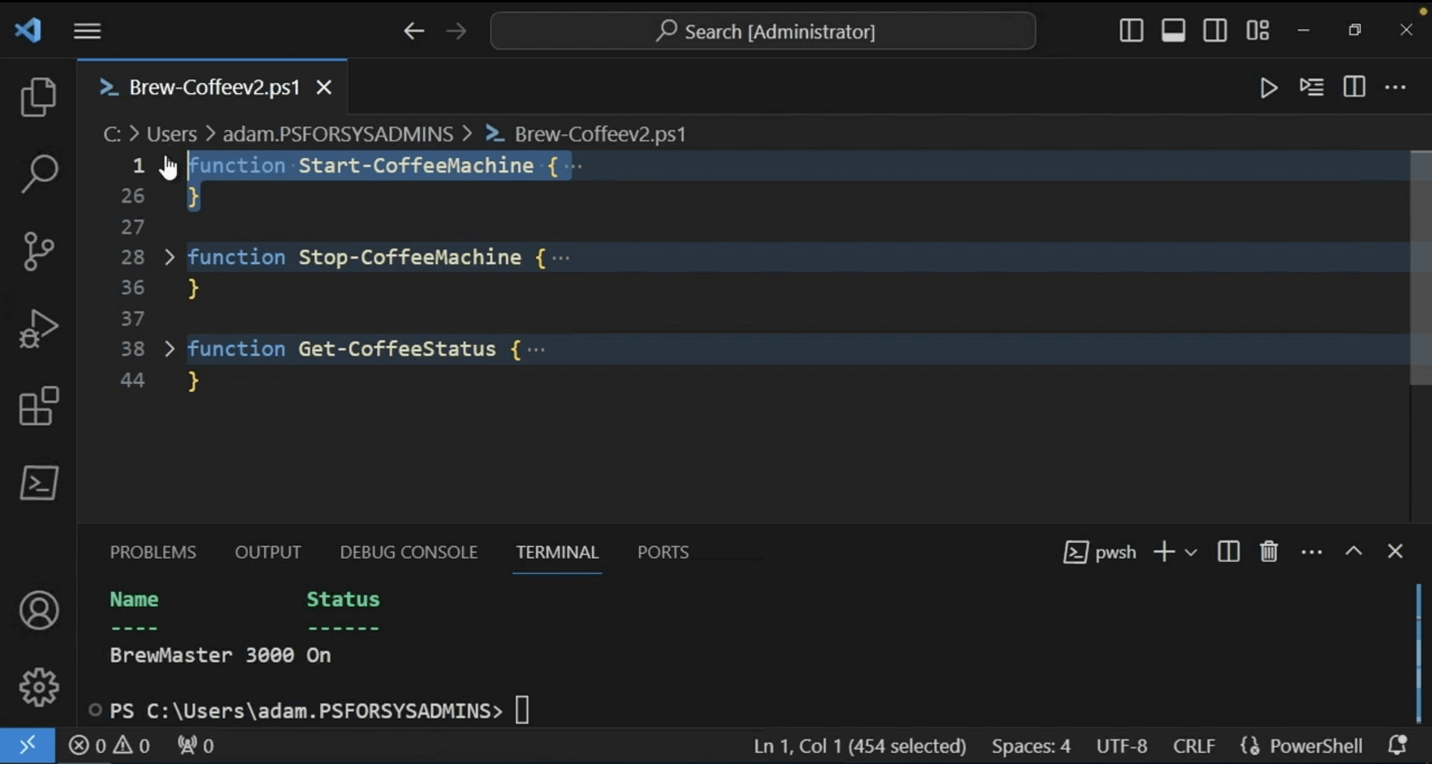Click Stop-CoffeeMachine function name text
The width and height of the screenshot is (1432, 764).
pos(409,257)
